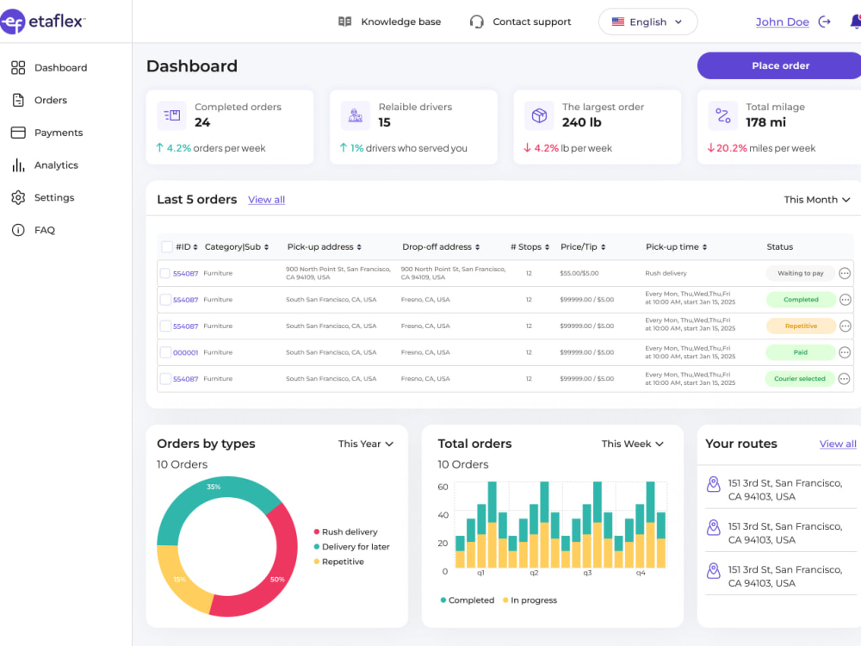Image resolution: width=861 pixels, height=646 pixels.
Task: Click the Completed orders card icon
Action: click(x=172, y=115)
